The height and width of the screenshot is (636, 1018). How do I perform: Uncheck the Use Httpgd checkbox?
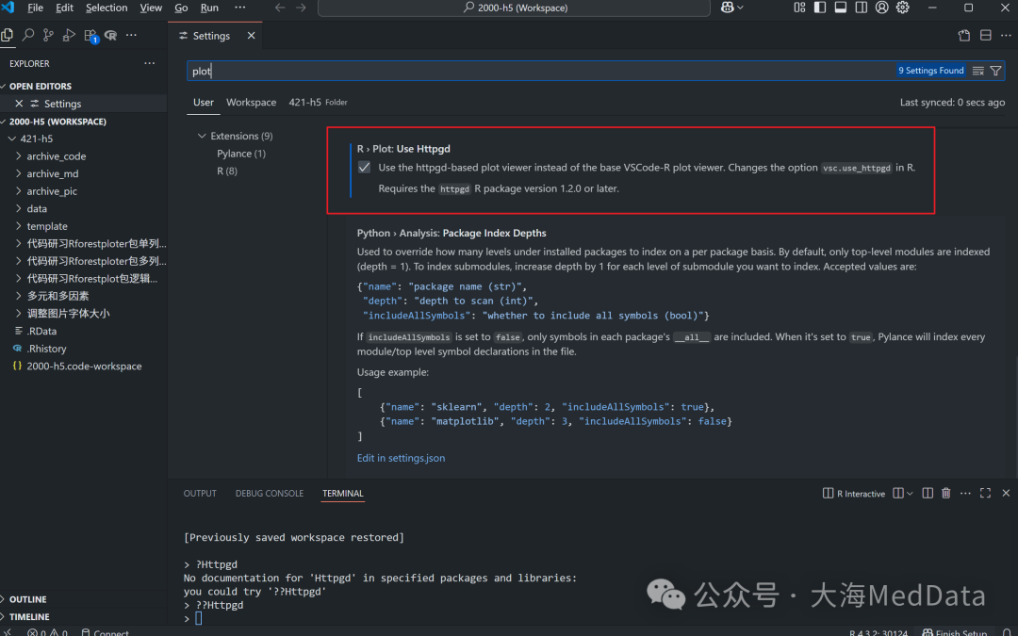pos(364,168)
